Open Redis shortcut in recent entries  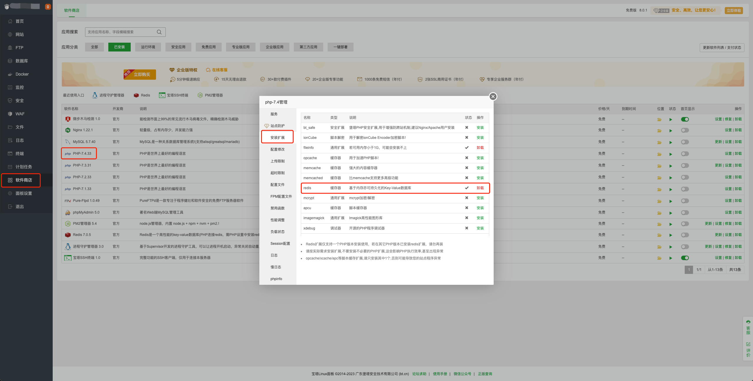click(142, 95)
